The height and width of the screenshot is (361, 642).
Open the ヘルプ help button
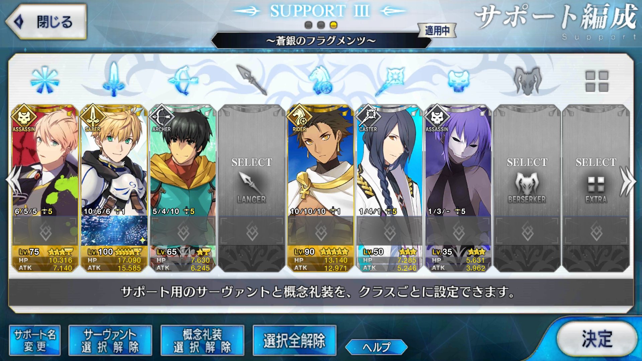(x=376, y=347)
